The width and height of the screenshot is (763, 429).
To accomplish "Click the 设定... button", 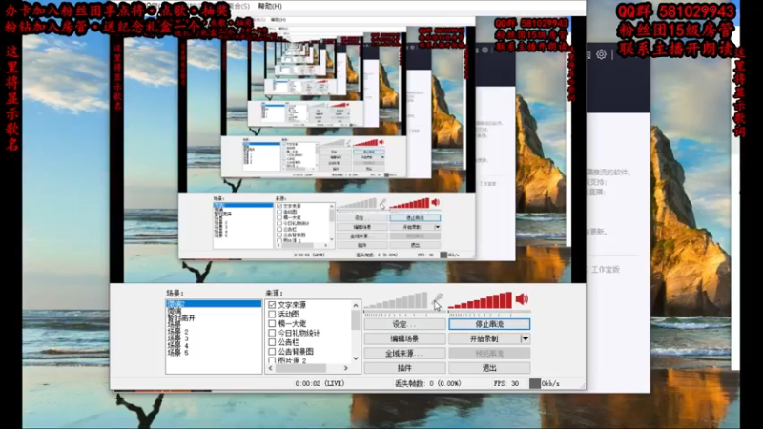I will (404, 324).
